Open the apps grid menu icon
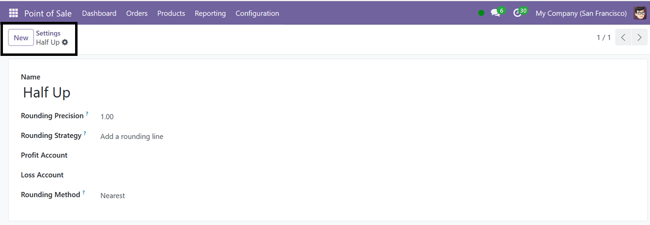The width and height of the screenshot is (650, 225). click(x=13, y=13)
